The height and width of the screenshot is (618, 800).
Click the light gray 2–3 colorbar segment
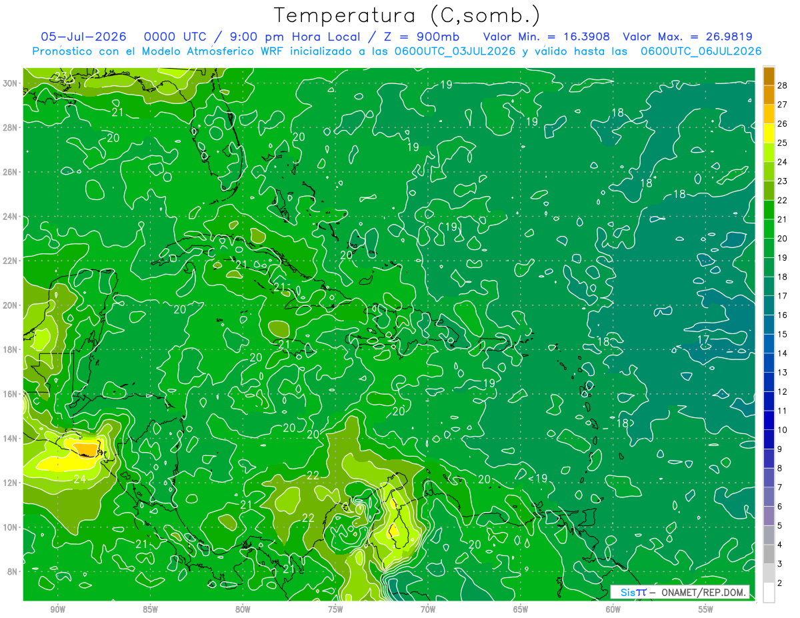pos(769,573)
